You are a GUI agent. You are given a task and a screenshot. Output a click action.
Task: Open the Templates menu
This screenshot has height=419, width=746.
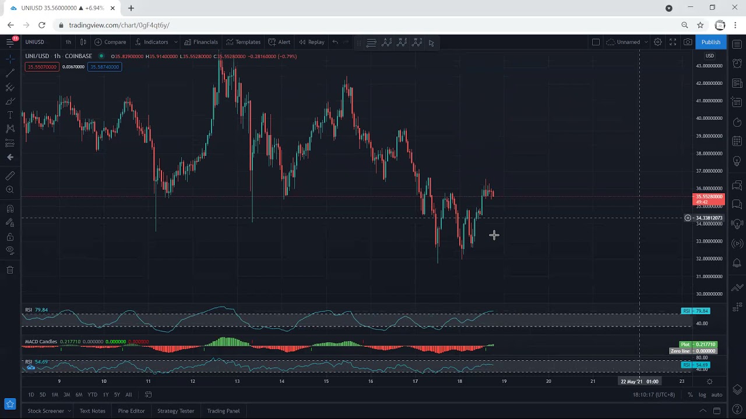click(x=243, y=42)
